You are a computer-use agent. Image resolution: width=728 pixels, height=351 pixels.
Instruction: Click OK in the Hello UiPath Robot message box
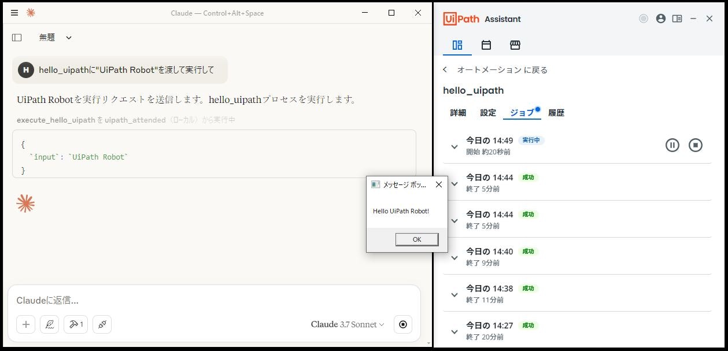(x=416, y=239)
